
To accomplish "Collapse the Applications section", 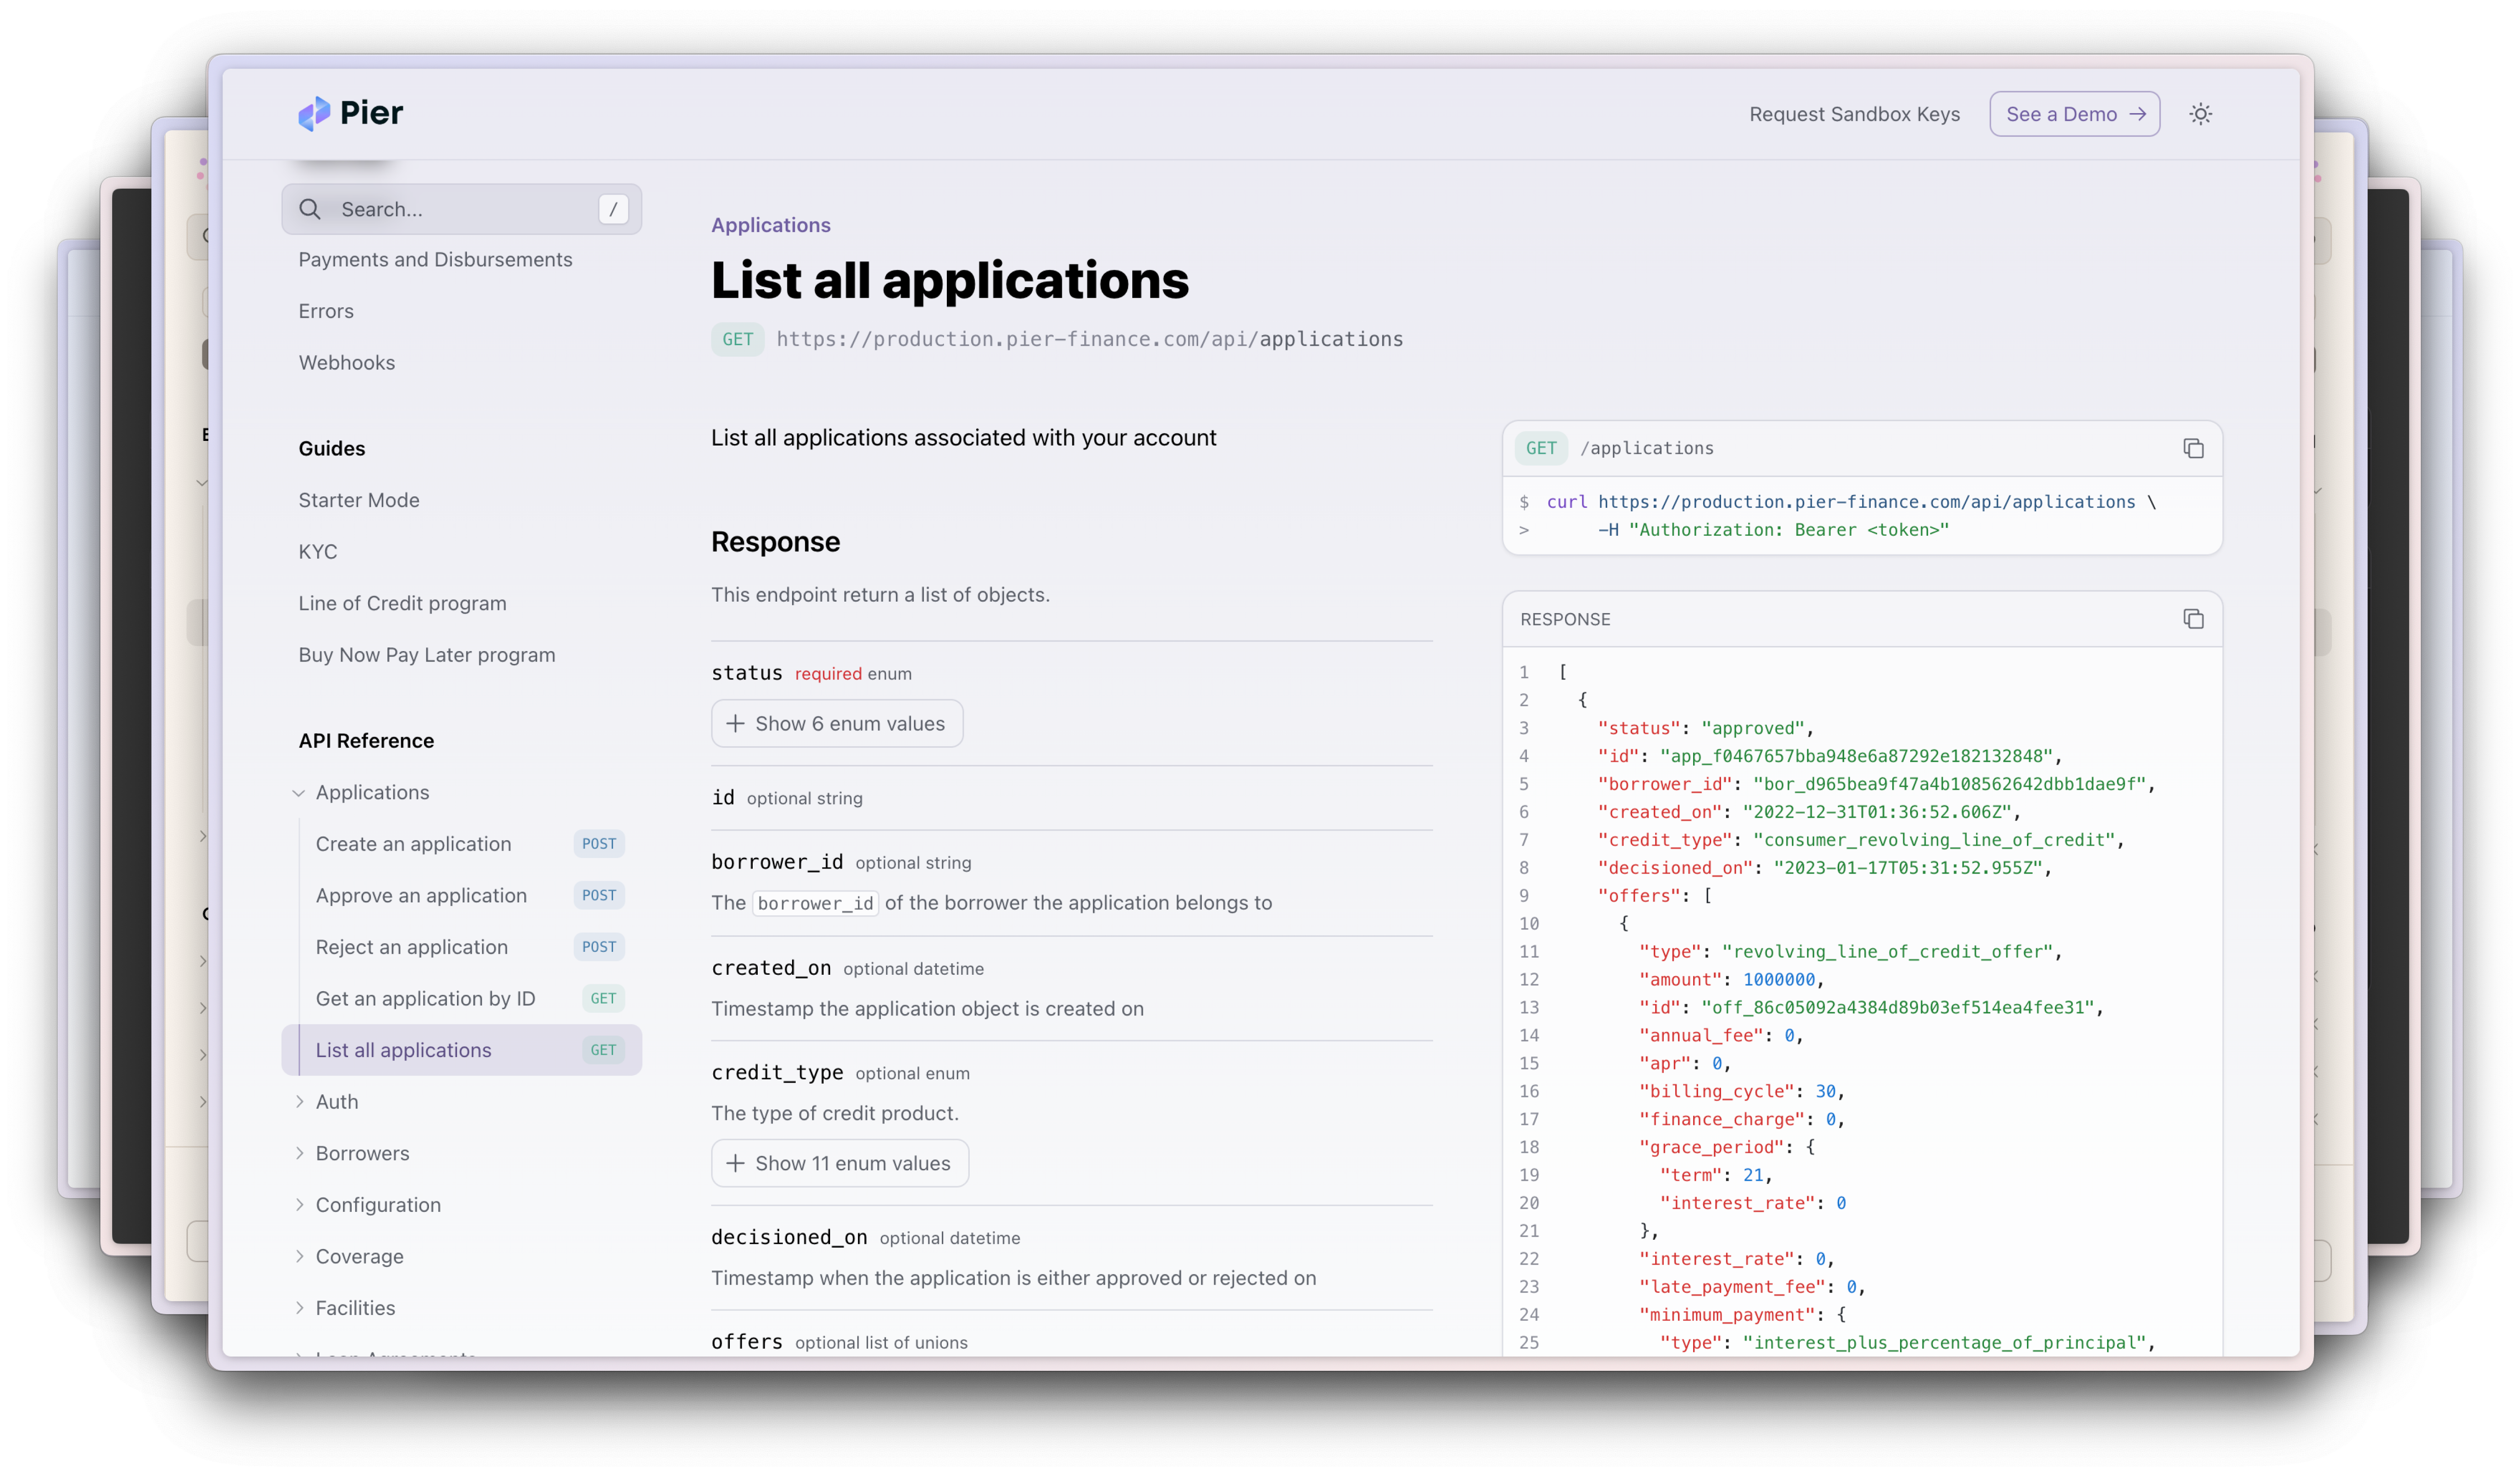I will coord(299,792).
